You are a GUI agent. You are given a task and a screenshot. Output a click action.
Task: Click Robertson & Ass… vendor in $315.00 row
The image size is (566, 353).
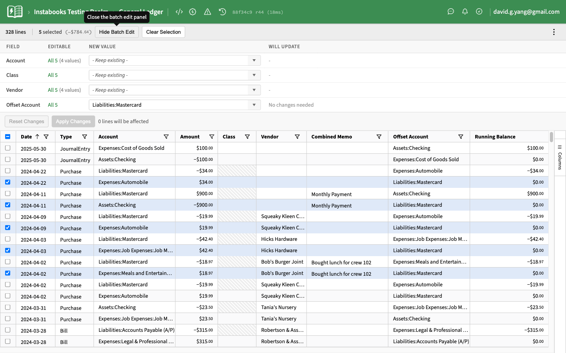(282, 341)
